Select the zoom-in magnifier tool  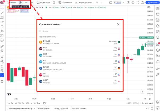(2, 51)
